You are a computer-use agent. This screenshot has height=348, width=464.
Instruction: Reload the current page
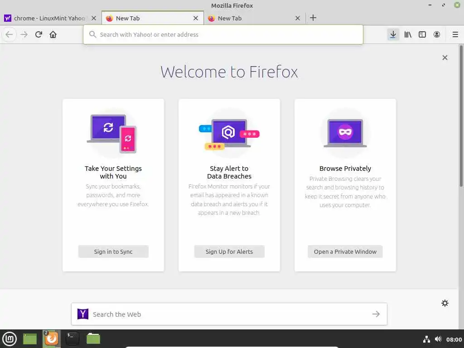[39, 34]
